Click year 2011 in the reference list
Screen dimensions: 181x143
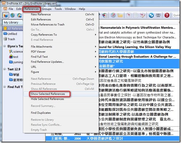(78, 134)
